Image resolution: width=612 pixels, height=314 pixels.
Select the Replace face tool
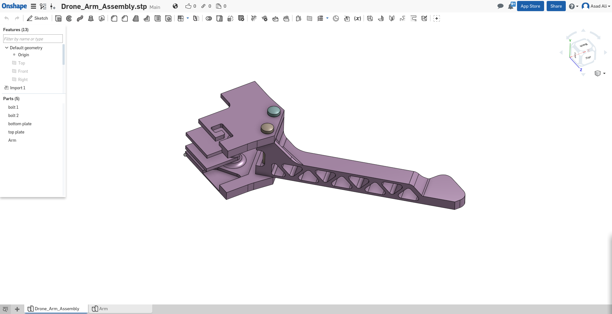click(x=286, y=18)
